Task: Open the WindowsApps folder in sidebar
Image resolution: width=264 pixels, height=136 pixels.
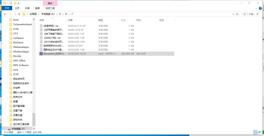Action: click(x=21, y=51)
